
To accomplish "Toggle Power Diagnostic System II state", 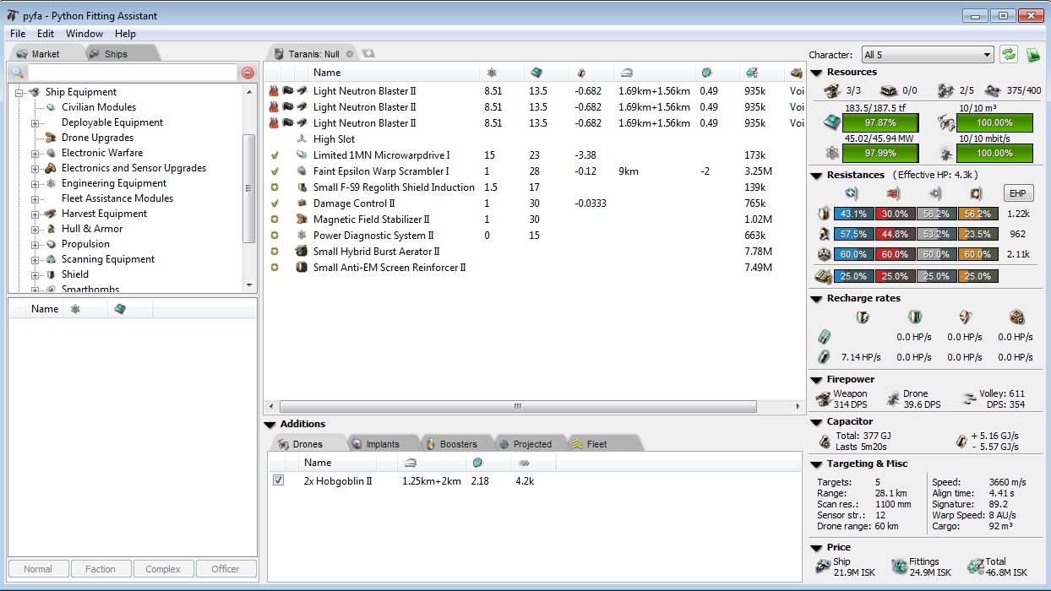I will tap(274, 236).
